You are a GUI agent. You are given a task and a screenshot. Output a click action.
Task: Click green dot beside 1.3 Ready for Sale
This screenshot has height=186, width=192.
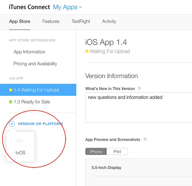tap(11, 102)
